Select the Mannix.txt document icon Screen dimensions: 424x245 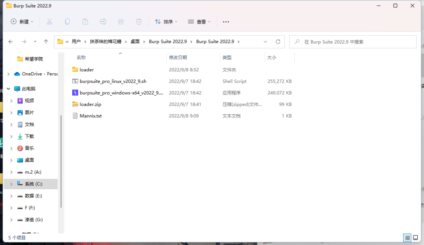(75, 116)
